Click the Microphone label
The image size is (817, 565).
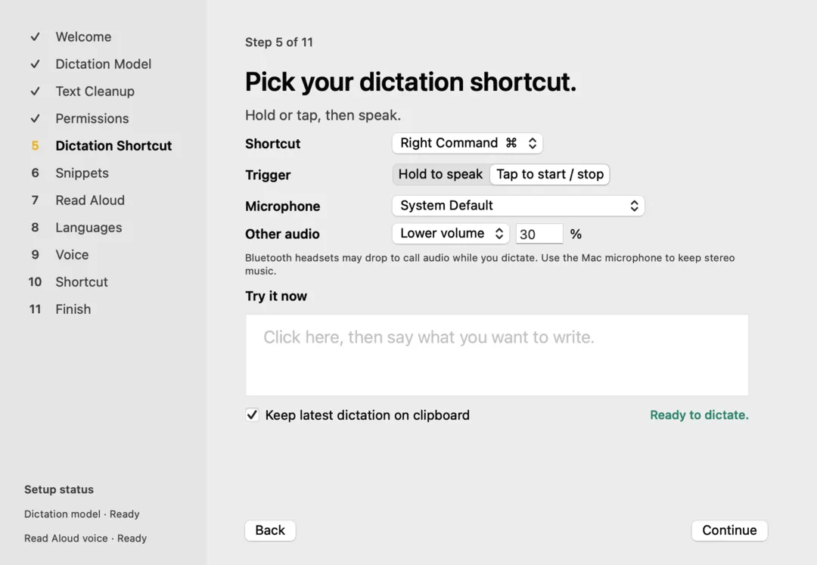[x=283, y=206]
